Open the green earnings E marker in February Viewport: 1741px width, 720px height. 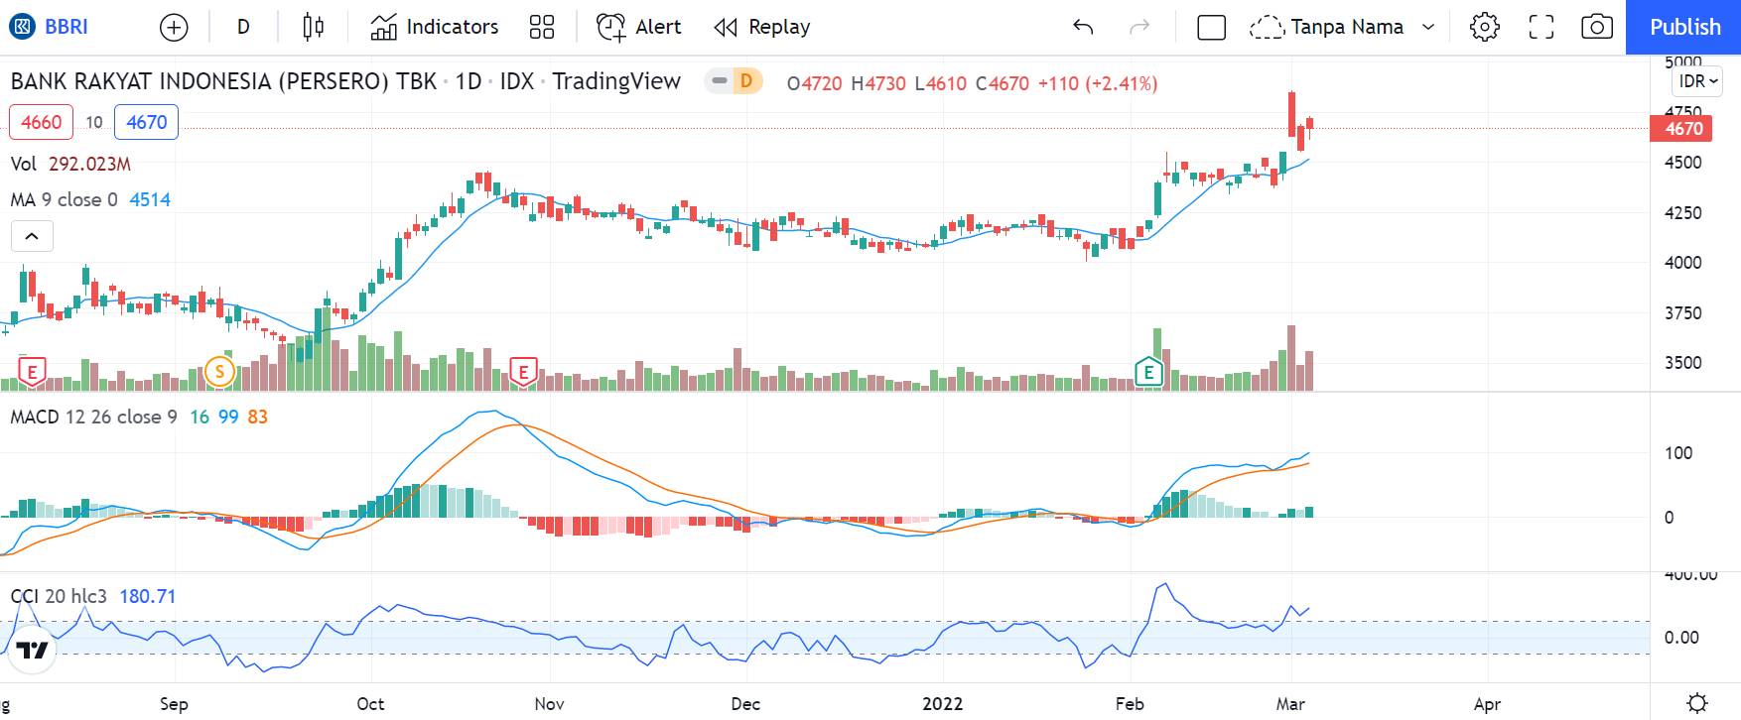click(x=1148, y=373)
